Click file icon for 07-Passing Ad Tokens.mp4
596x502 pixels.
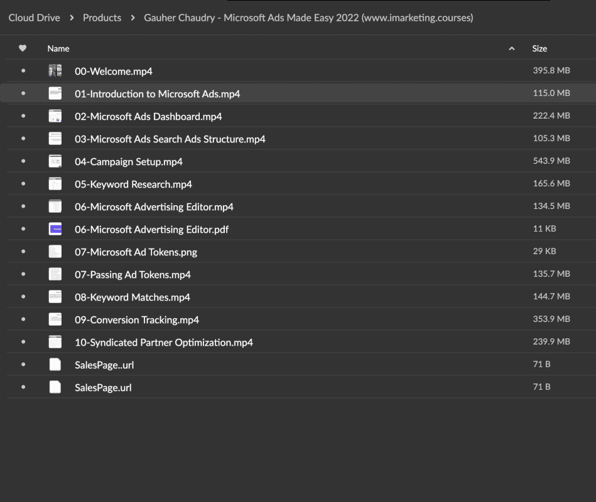pyautogui.click(x=55, y=274)
